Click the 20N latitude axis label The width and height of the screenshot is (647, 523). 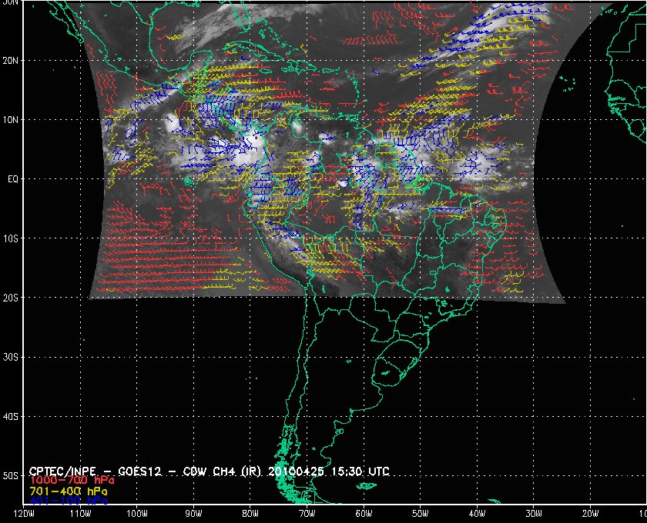tap(10, 61)
